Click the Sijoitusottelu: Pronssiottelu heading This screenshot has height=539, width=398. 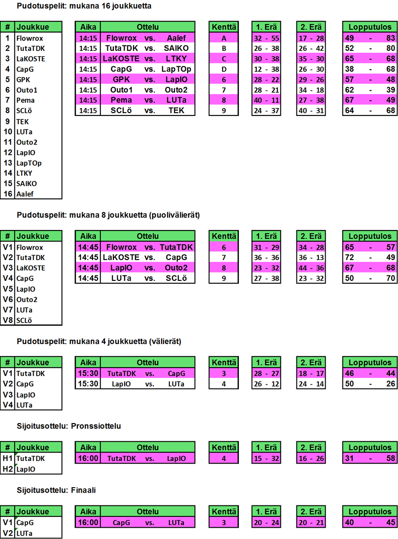point(68,426)
